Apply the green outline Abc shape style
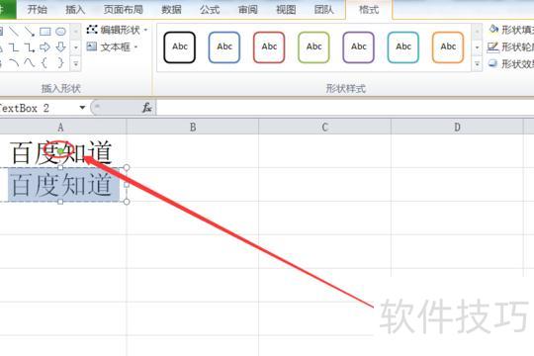The image size is (534, 356). click(x=313, y=47)
